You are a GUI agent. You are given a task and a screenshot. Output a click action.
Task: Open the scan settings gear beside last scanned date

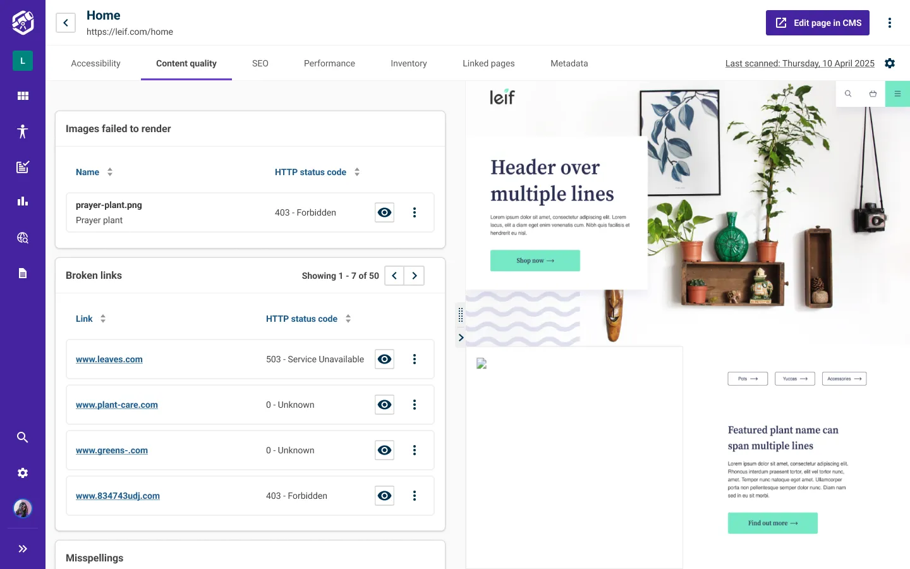click(890, 63)
